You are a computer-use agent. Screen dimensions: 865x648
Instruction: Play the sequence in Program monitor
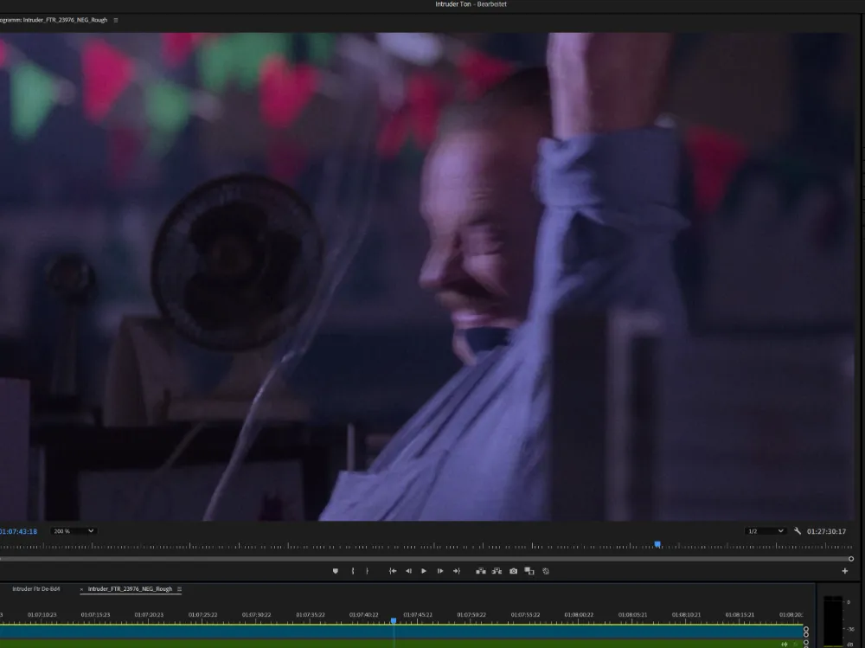click(x=424, y=571)
